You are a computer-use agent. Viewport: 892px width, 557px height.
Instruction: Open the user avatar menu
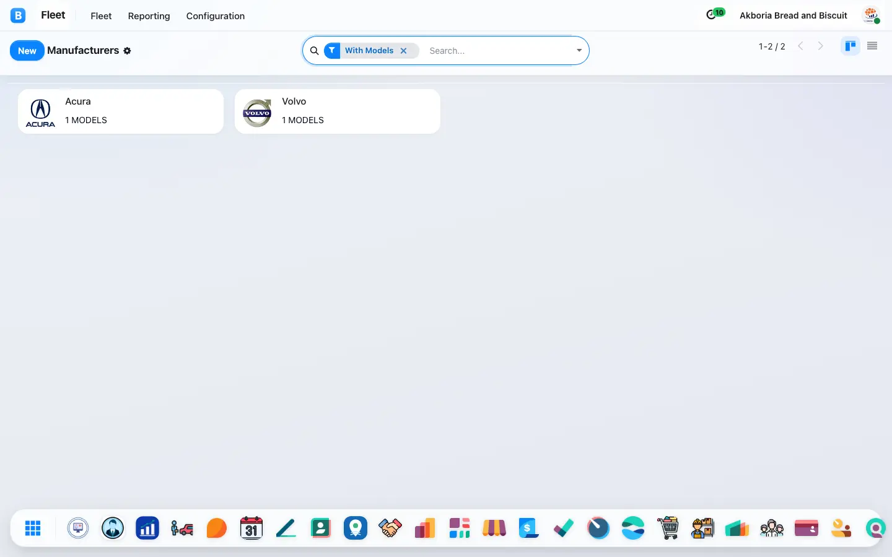(871, 15)
